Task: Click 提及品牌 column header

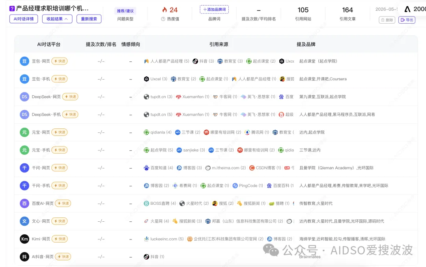Action: click(306, 44)
